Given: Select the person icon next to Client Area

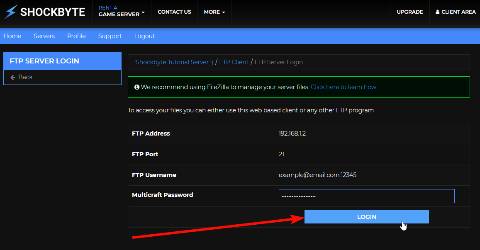Looking at the screenshot, I should click(439, 12).
